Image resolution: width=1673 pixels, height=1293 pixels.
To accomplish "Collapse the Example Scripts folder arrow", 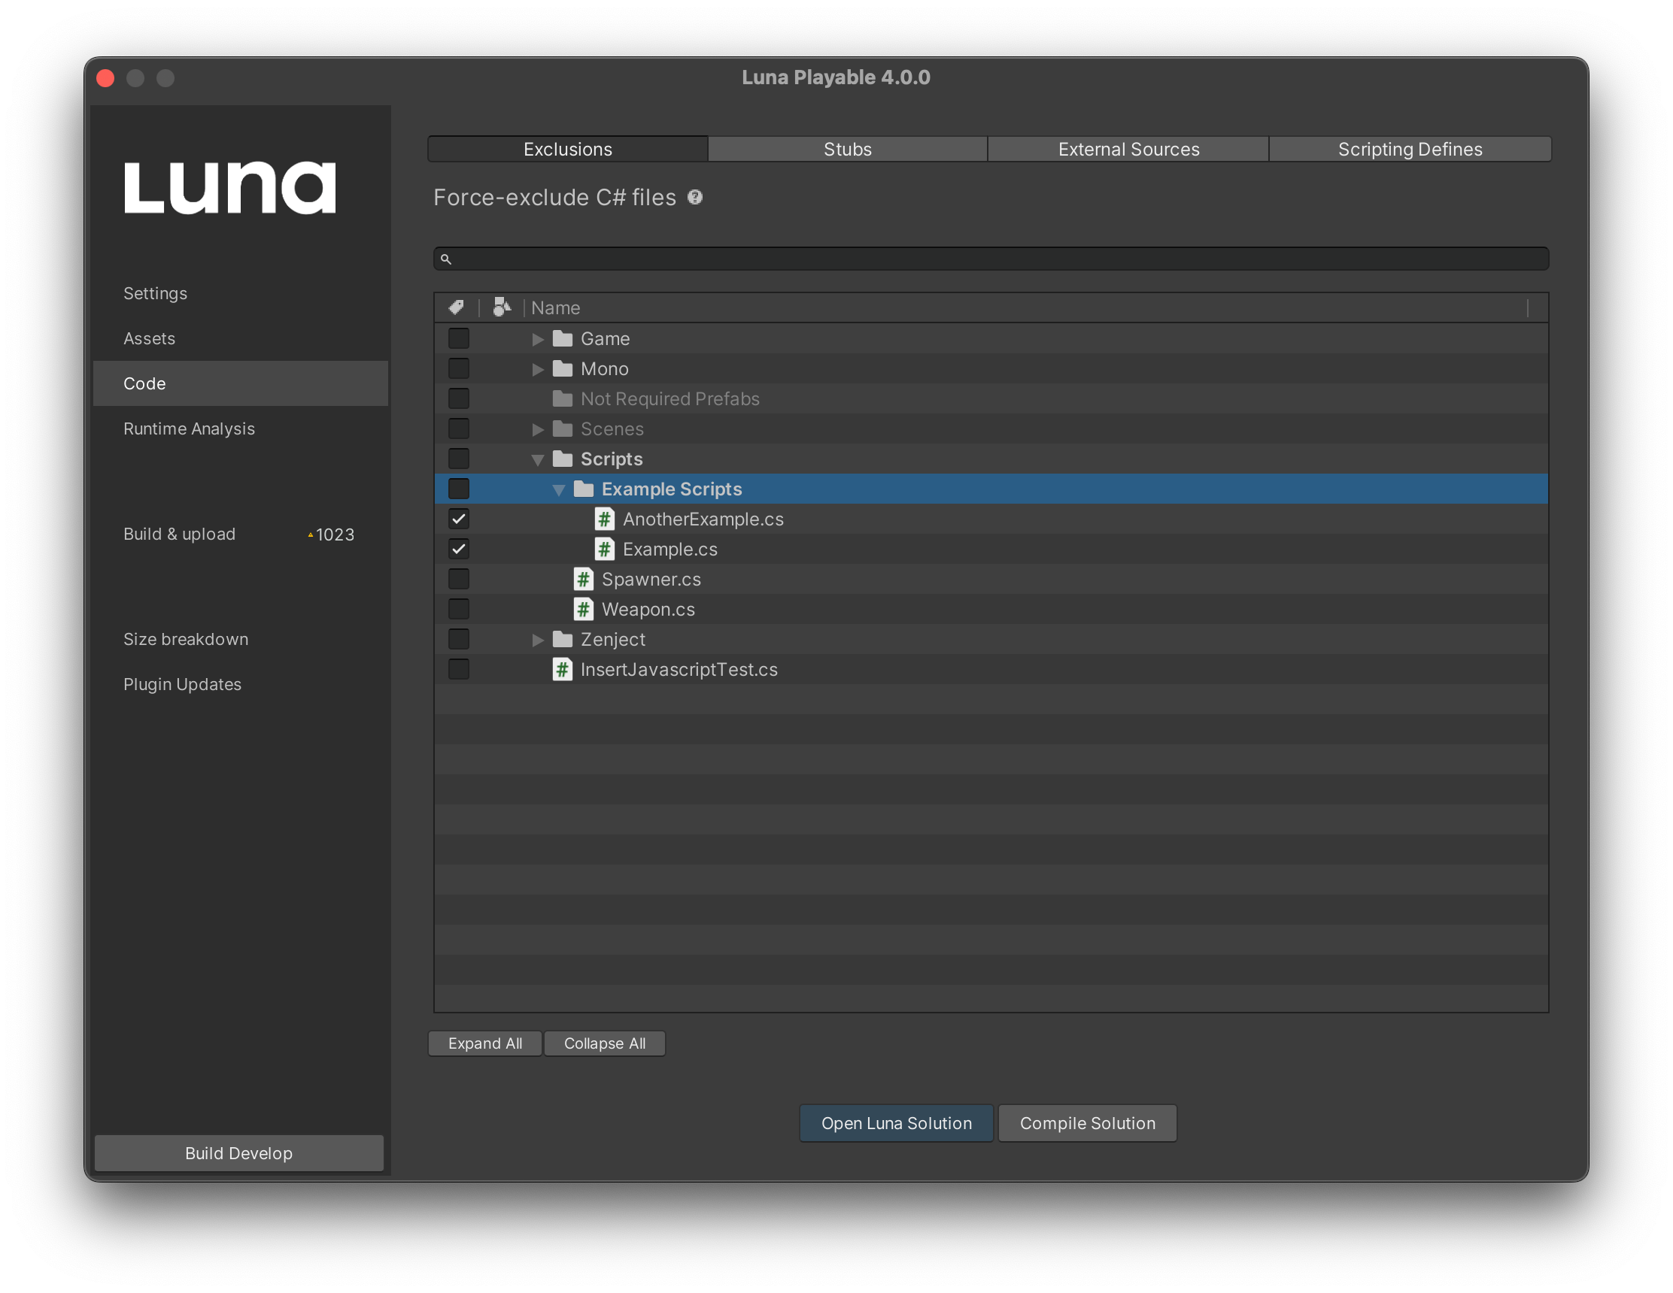I will 558,490.
